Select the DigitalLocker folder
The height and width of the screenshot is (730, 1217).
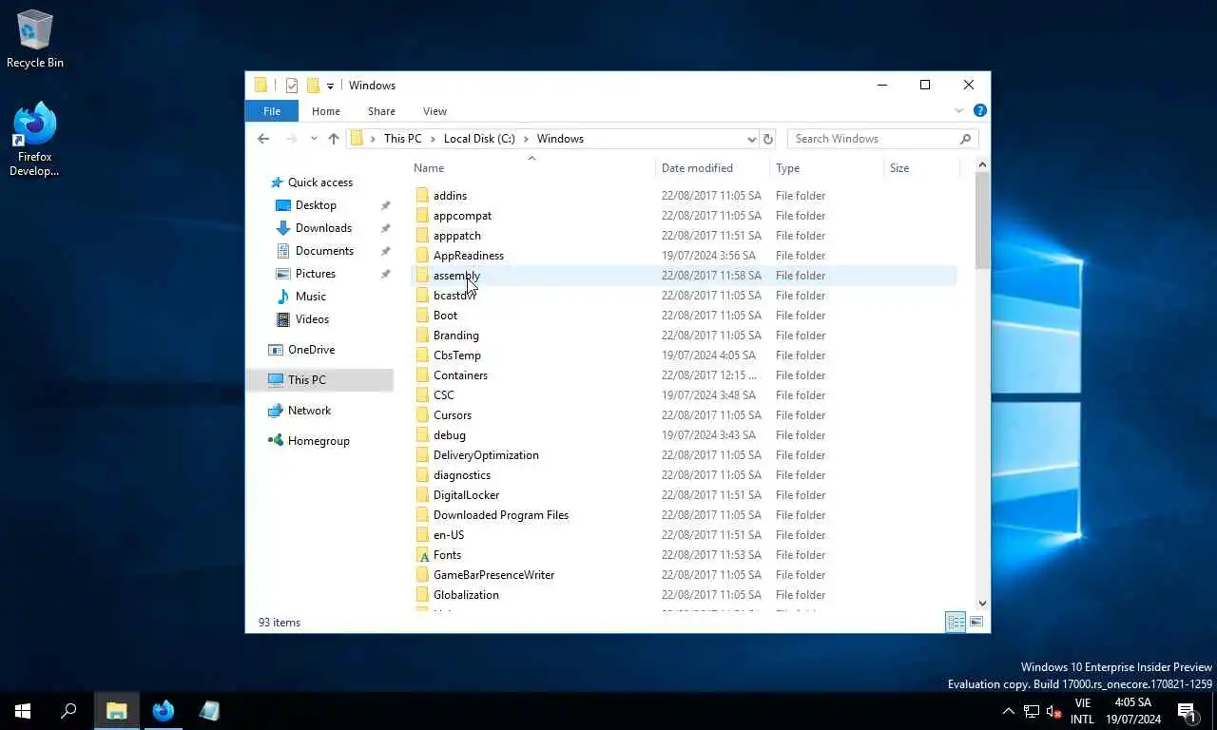coord(466,495)
